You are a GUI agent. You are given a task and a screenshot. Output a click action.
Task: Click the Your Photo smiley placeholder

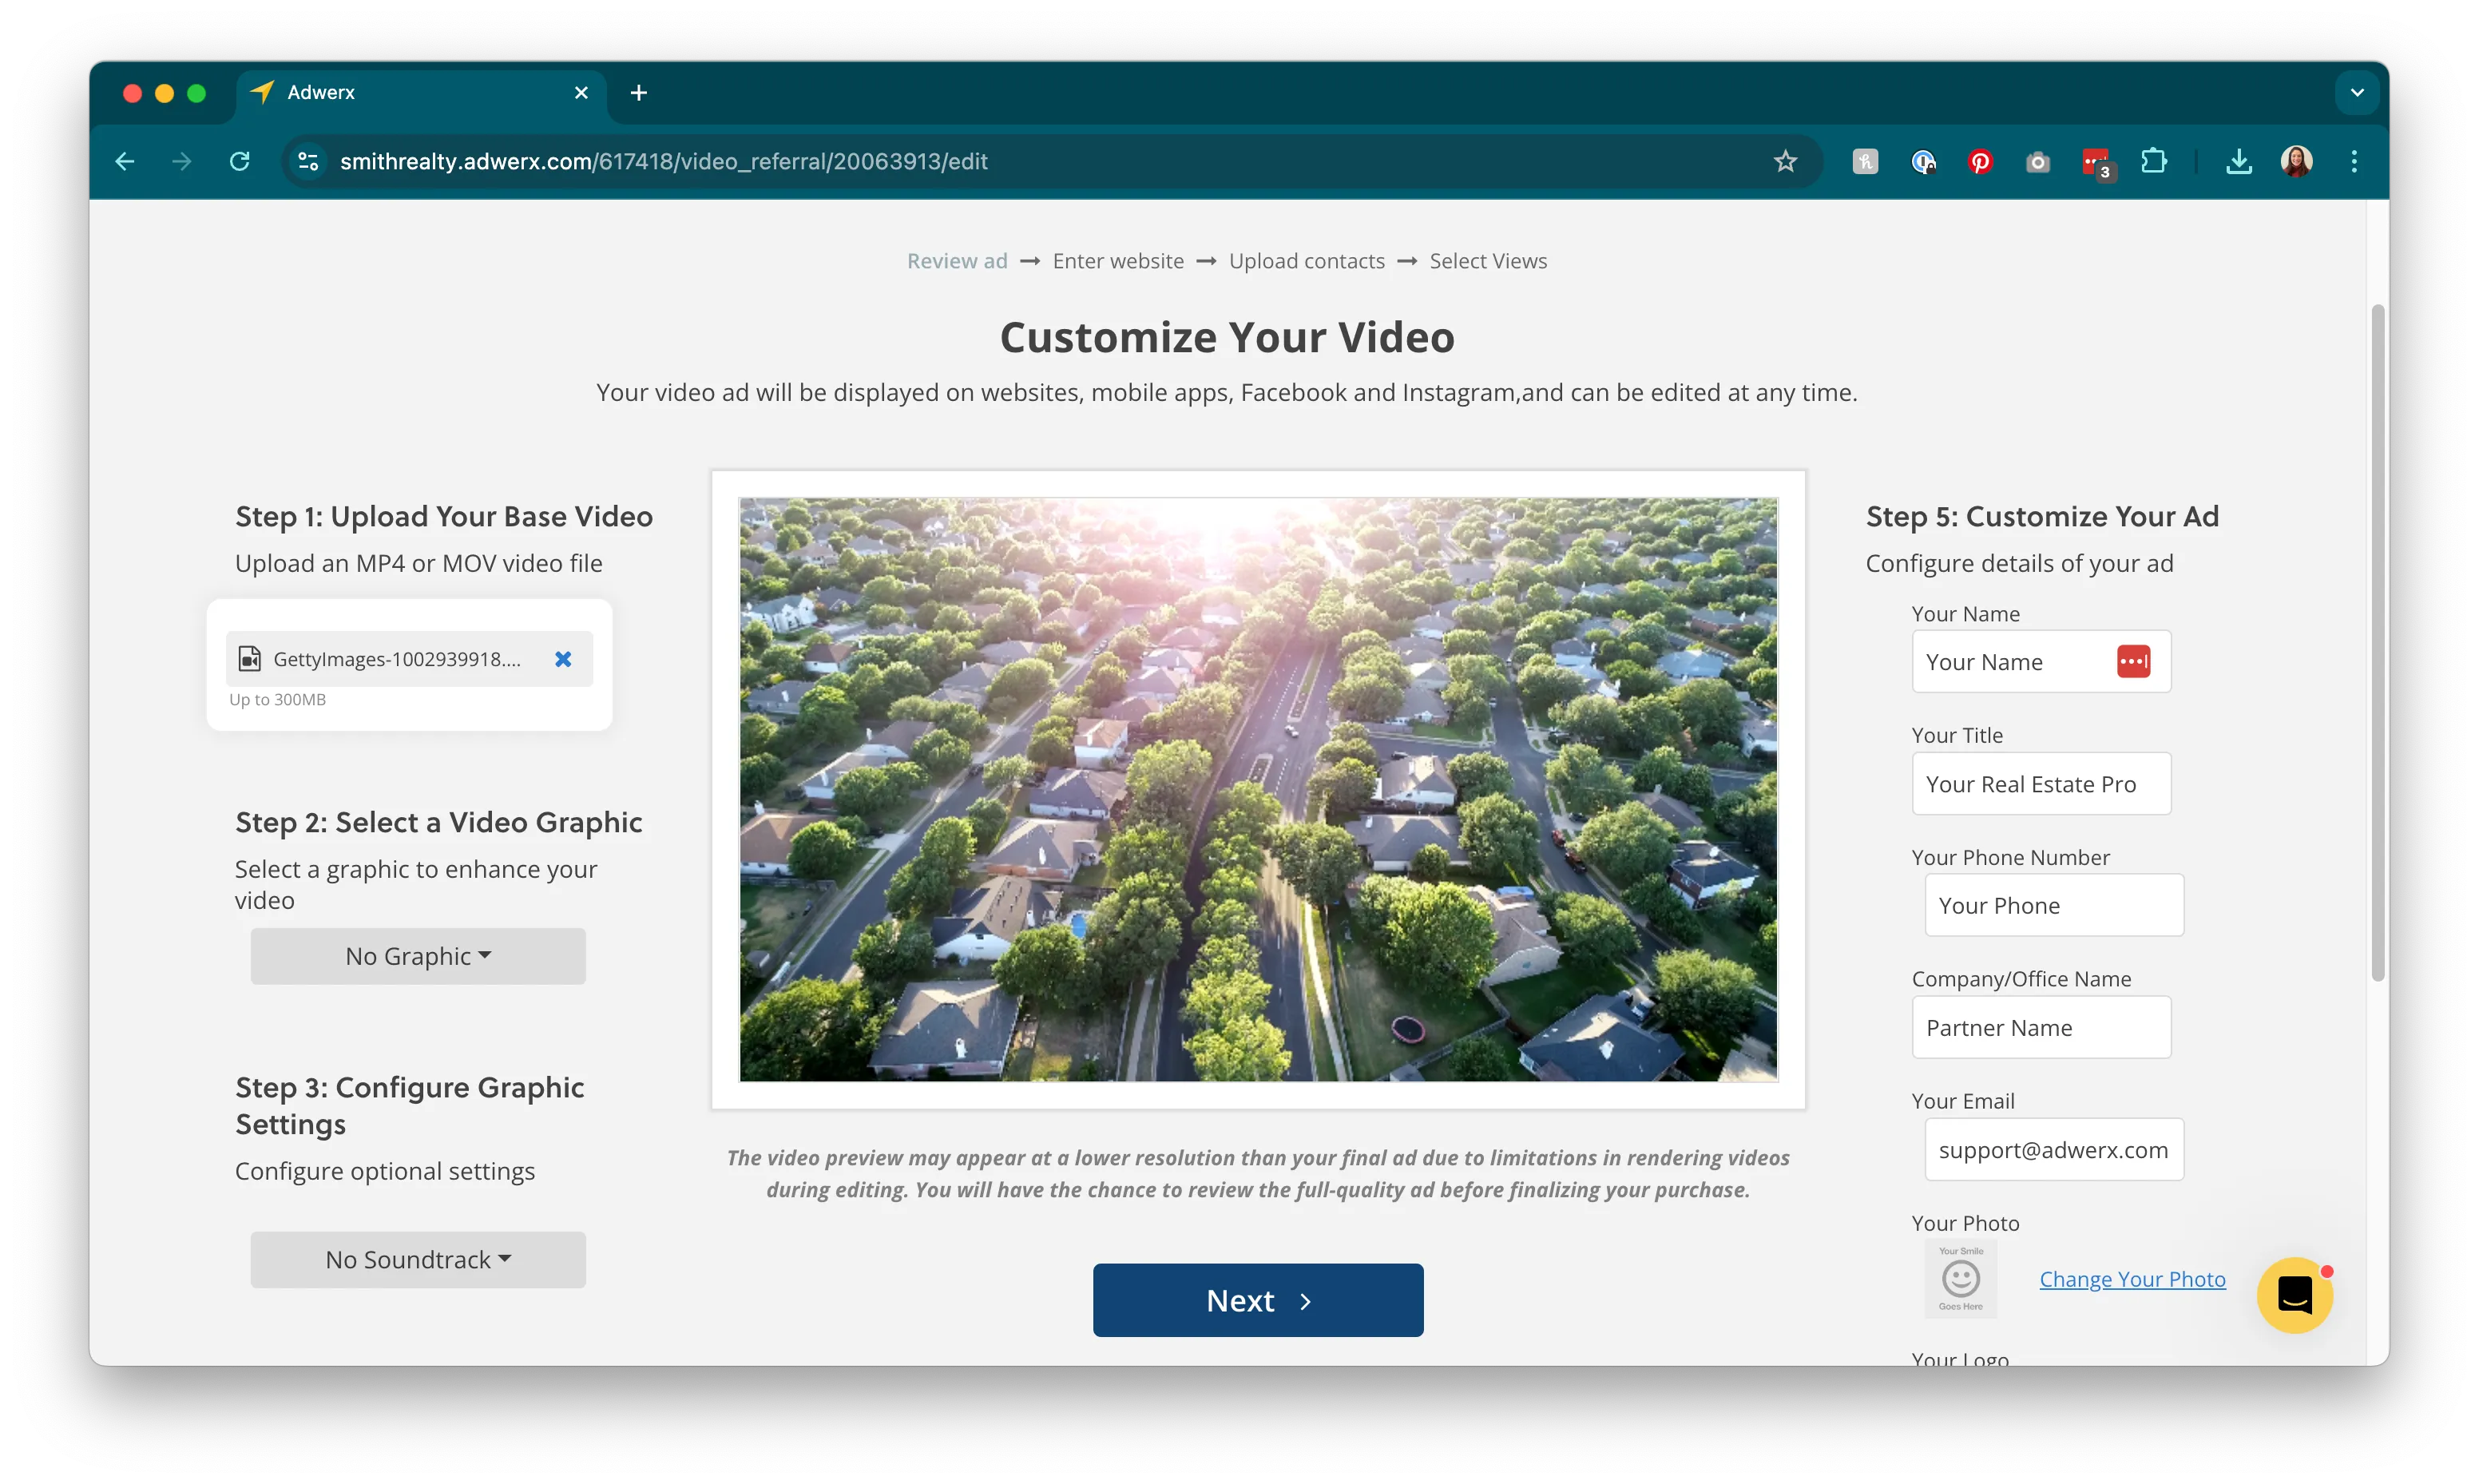1960,1278
